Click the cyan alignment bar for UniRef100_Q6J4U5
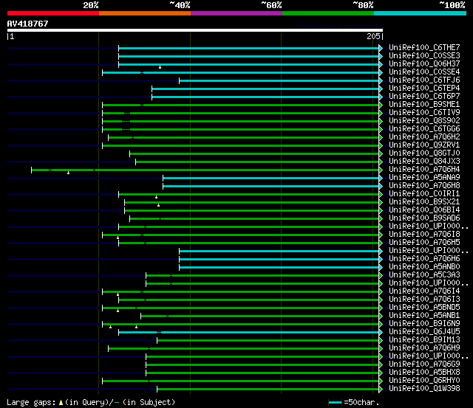The height and width of the screenshot is (408, 473). (248, 333)
